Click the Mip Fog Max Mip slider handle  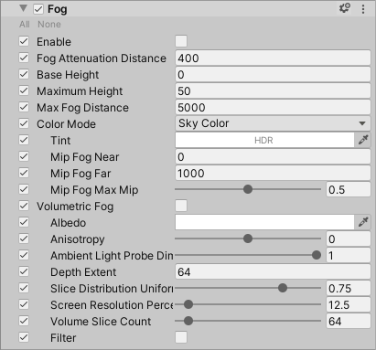tap(248, 189)
